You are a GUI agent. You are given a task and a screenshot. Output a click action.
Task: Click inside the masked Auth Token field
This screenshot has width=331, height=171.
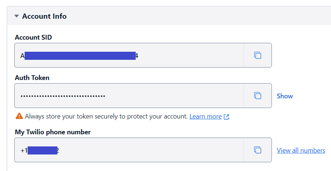point(129,96)
